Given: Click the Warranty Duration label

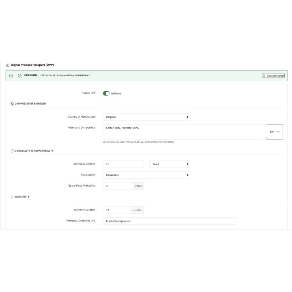Looking at the screenshot, I should (85, 210).
